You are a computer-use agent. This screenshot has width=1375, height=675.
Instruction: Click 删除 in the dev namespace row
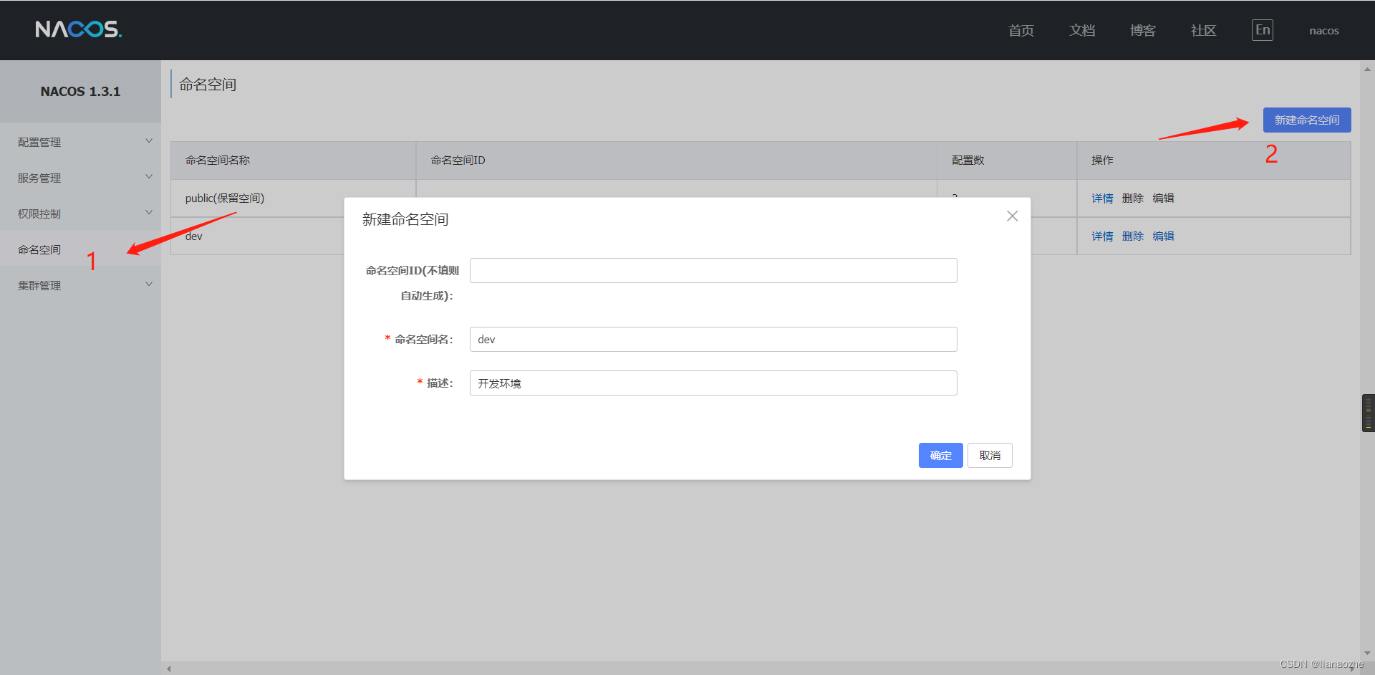coord(1133,236)
